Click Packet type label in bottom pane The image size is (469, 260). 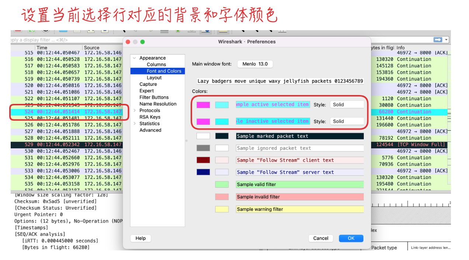pos(384,248)
